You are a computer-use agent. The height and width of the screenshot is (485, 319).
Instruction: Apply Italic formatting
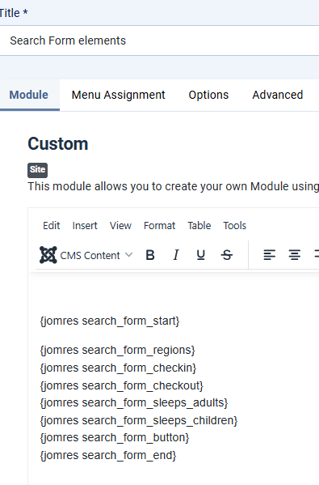tap(175, 255)
